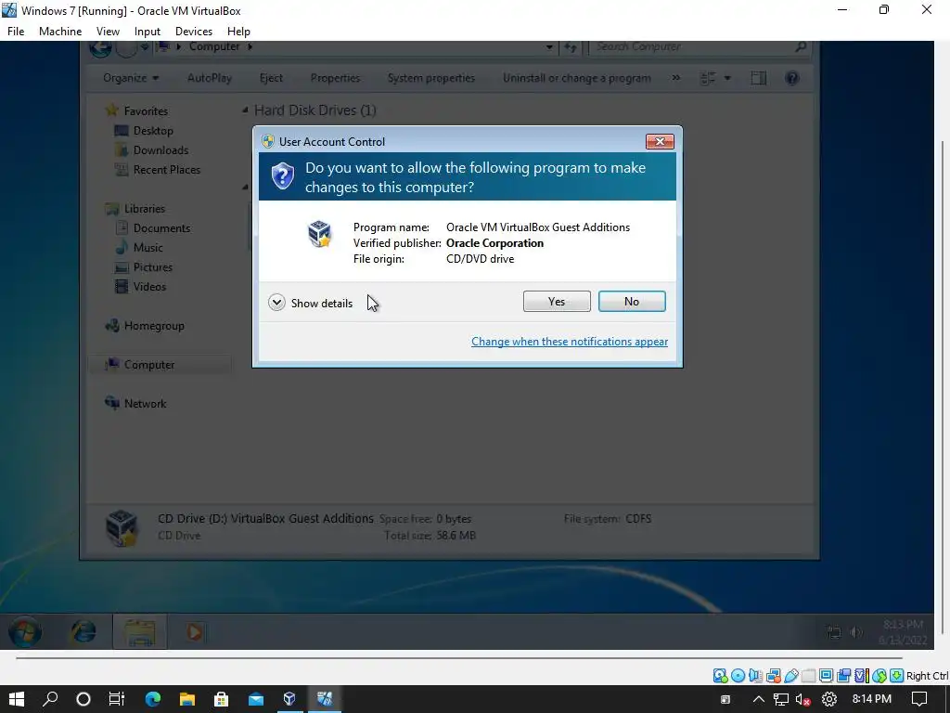
Task: Launch Microsoft Edge from host taskbar
Action: [153, 699]
